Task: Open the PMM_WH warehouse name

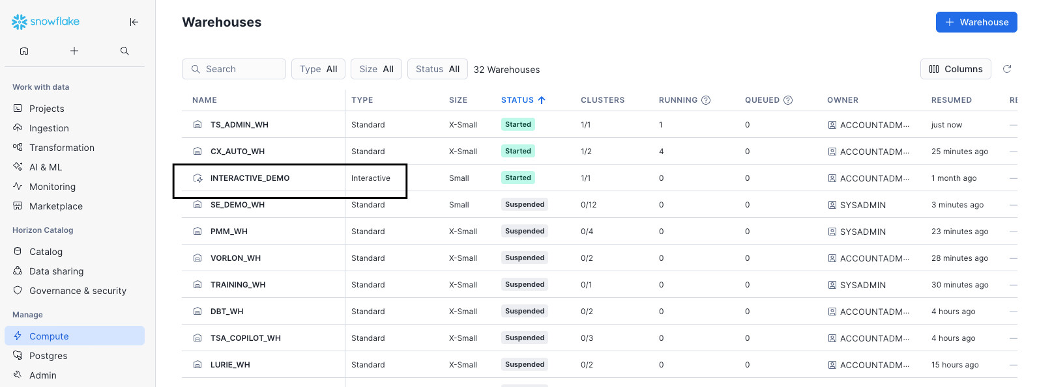Action: pyautogui.click(x=229, y=232)
